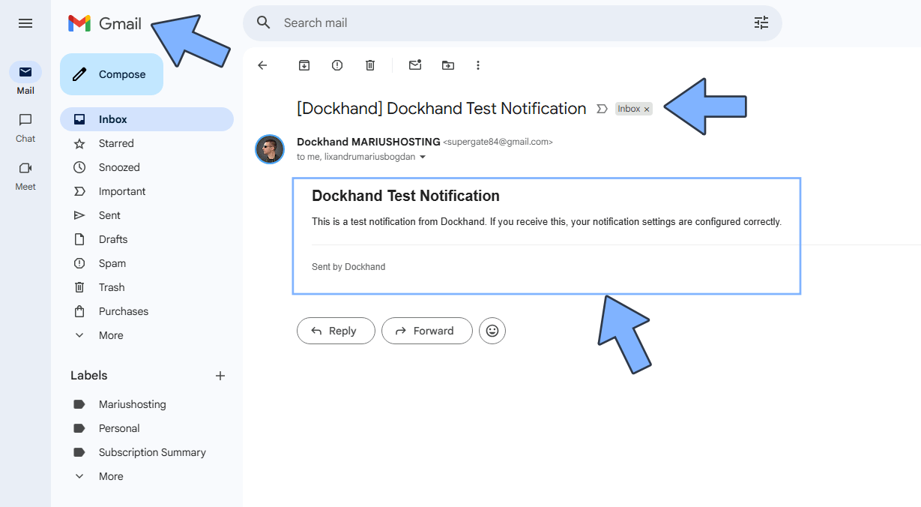Remove the Inbox label from this email

pos(647,109)
